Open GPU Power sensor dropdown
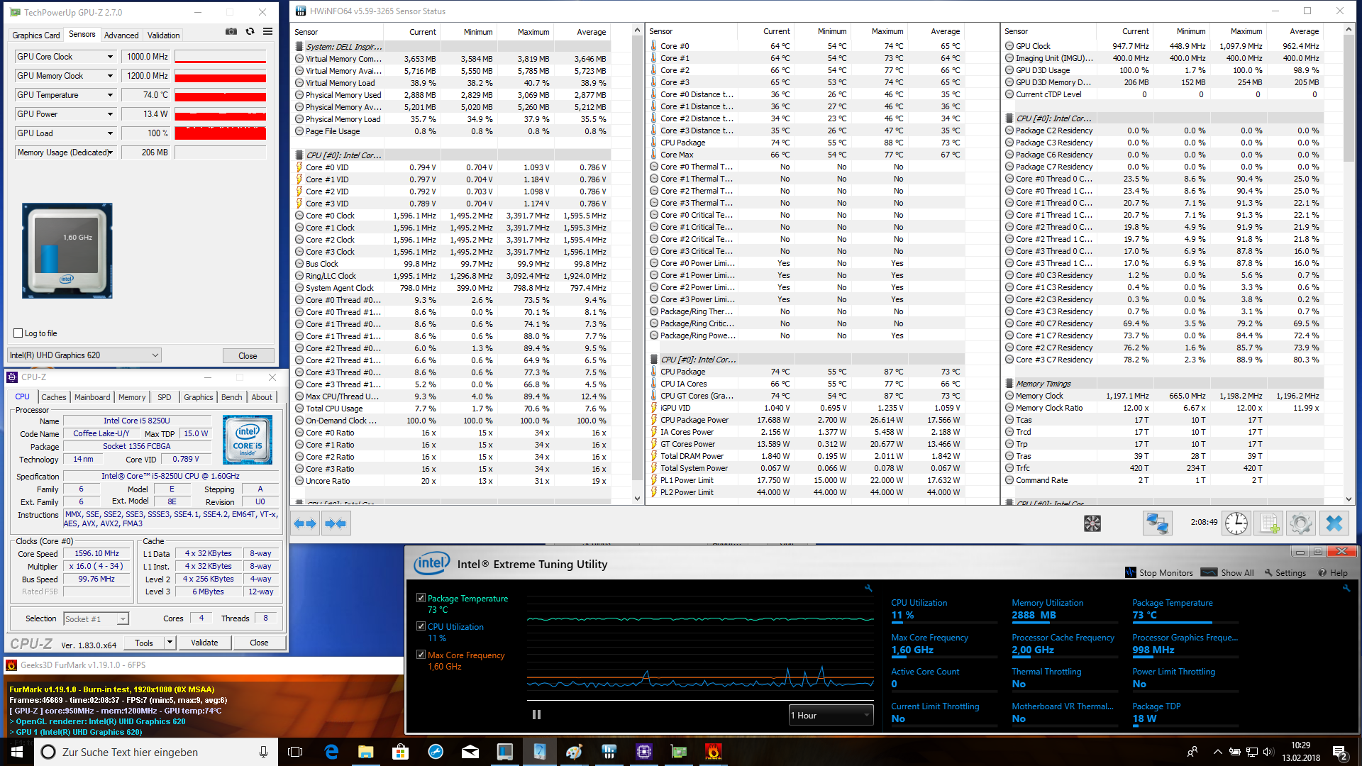The image size is (1362, 766). click(x=110, y=114)
